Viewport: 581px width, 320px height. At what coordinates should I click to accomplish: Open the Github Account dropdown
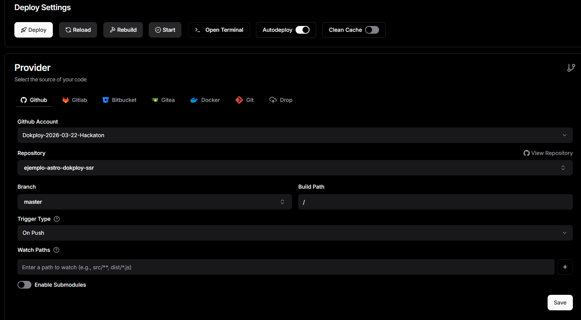click(x=295, y=135)
